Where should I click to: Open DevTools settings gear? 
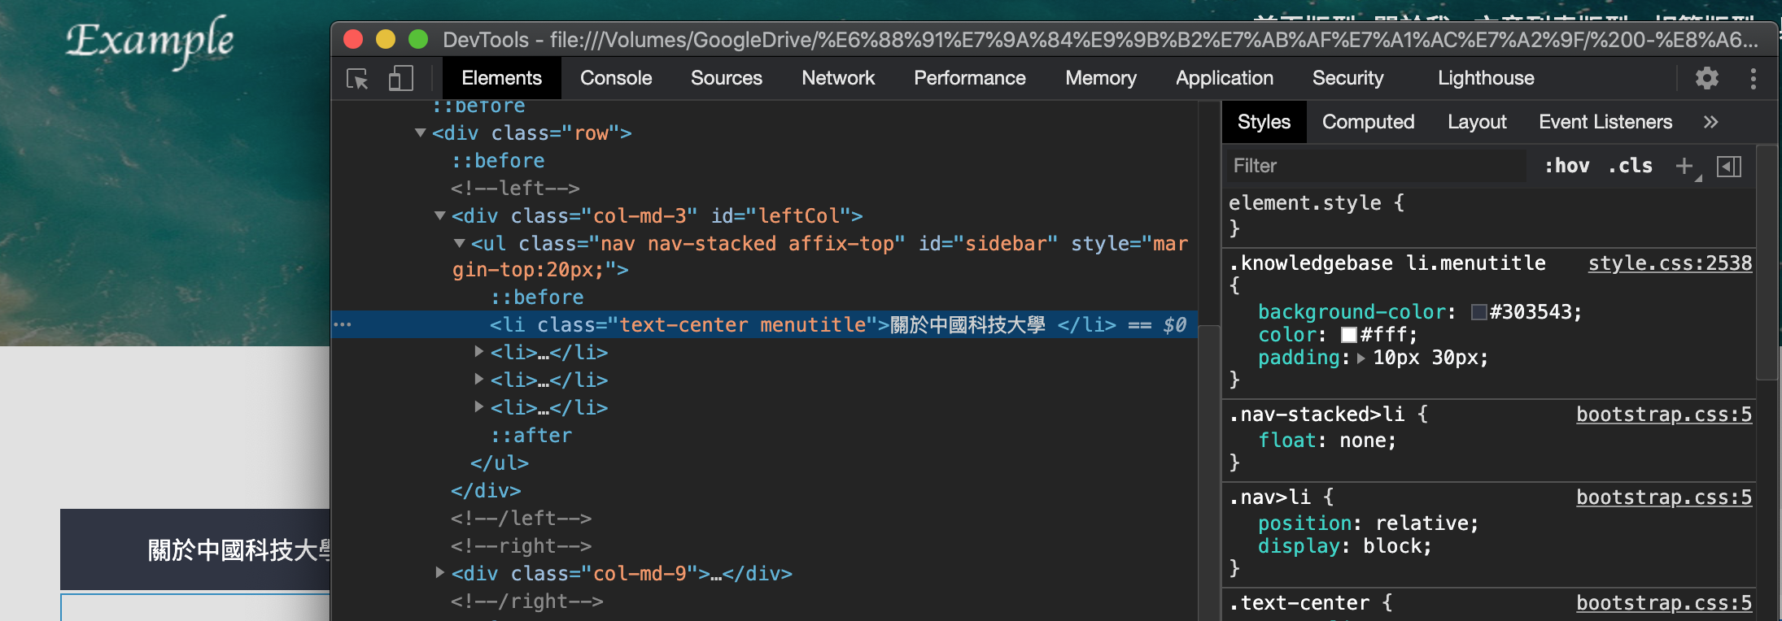(1706, 78)
